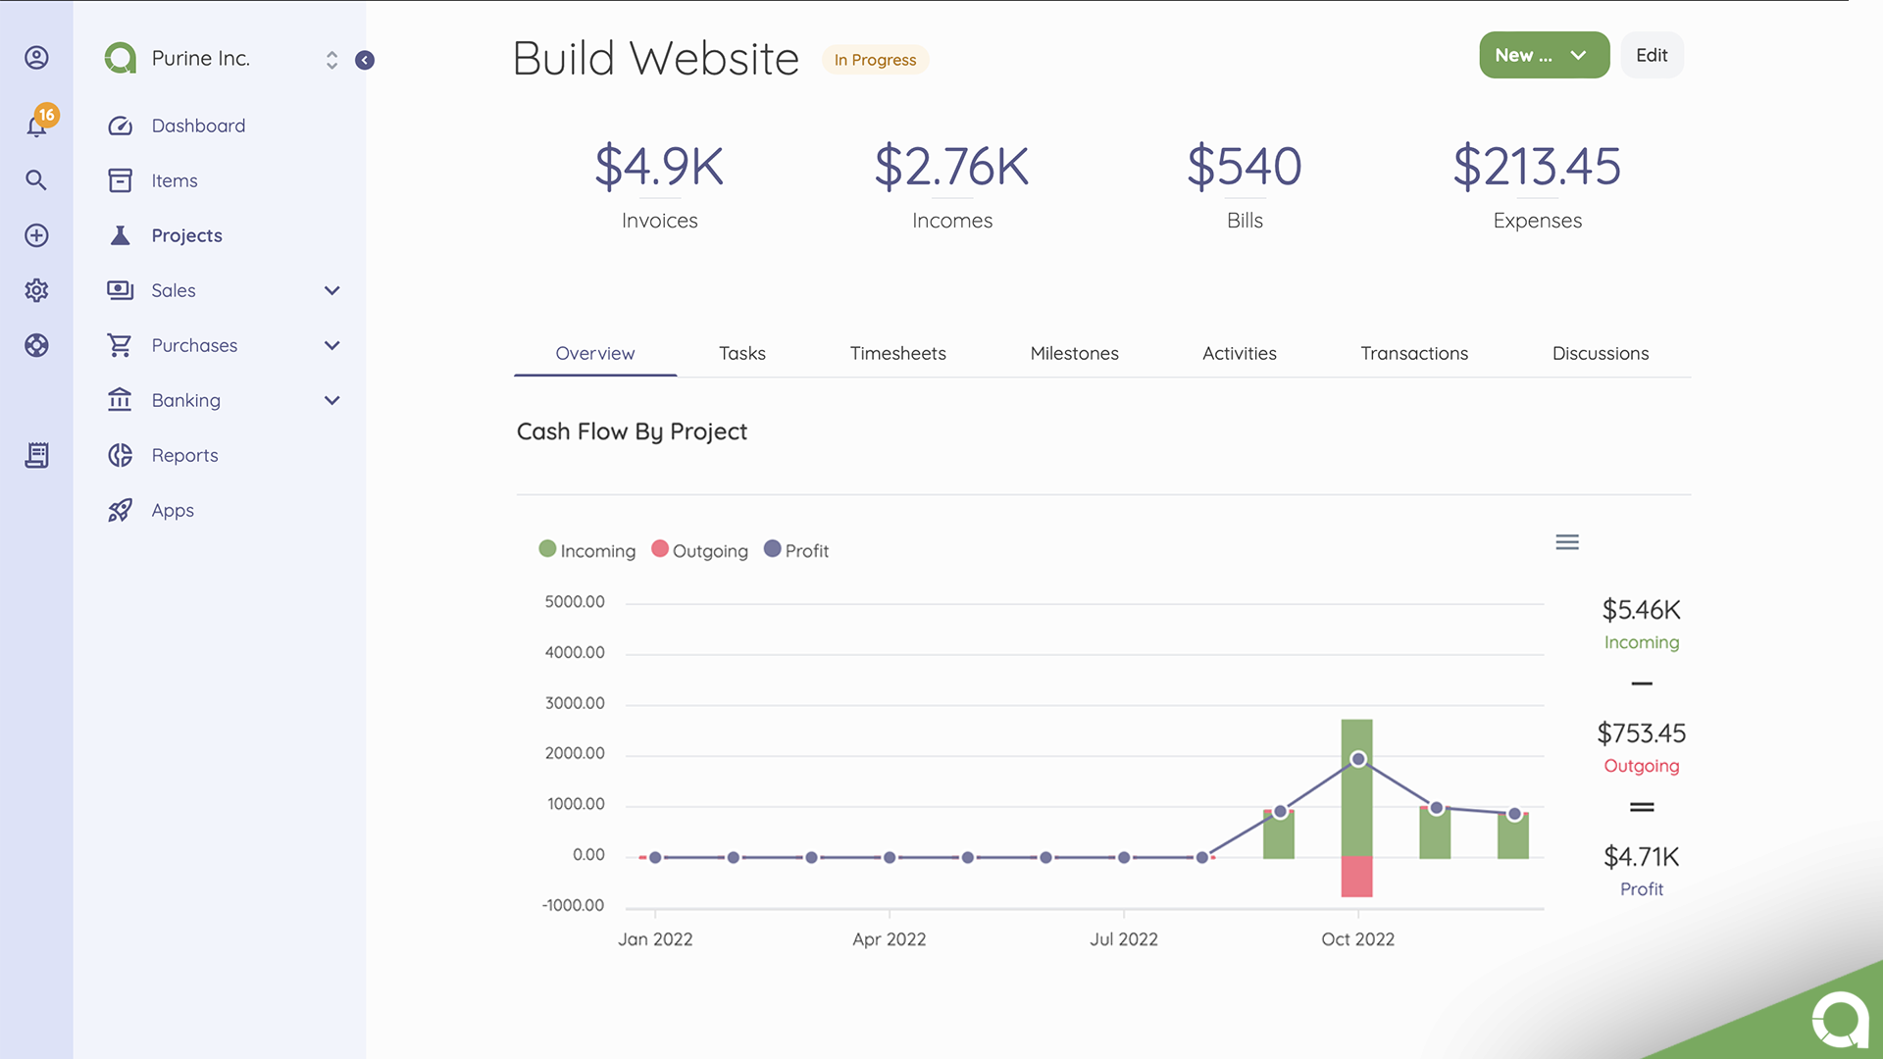1883x1059 pixels.
Task: Toggle Incoming series in chart legend
Action: [587, 551]
